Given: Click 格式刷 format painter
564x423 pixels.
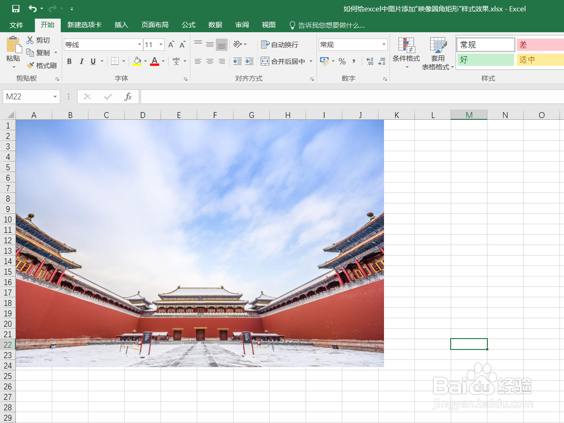Looking at the screenshot, I should (x=41, y=65).
